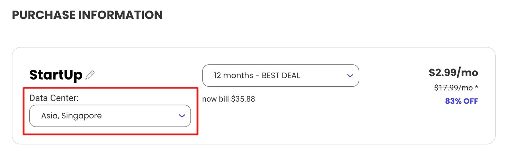This screenshot has width=512, height=164.
Task: Click the 12 months text in selector
Action: [233, 75]
